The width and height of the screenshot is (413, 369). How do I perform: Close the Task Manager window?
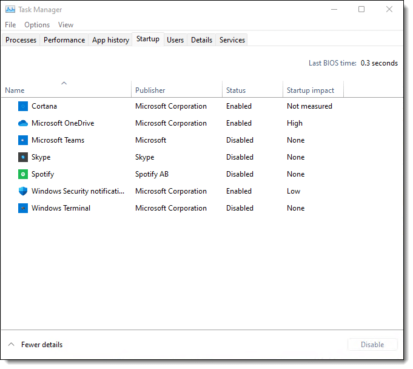pos(389,10)
